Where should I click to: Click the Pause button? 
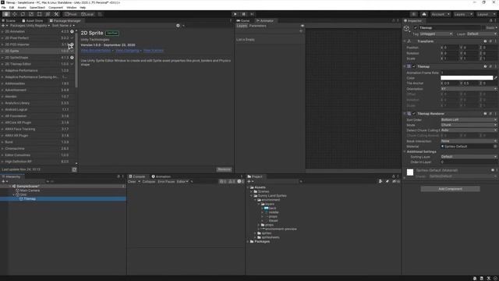[244, 14]
